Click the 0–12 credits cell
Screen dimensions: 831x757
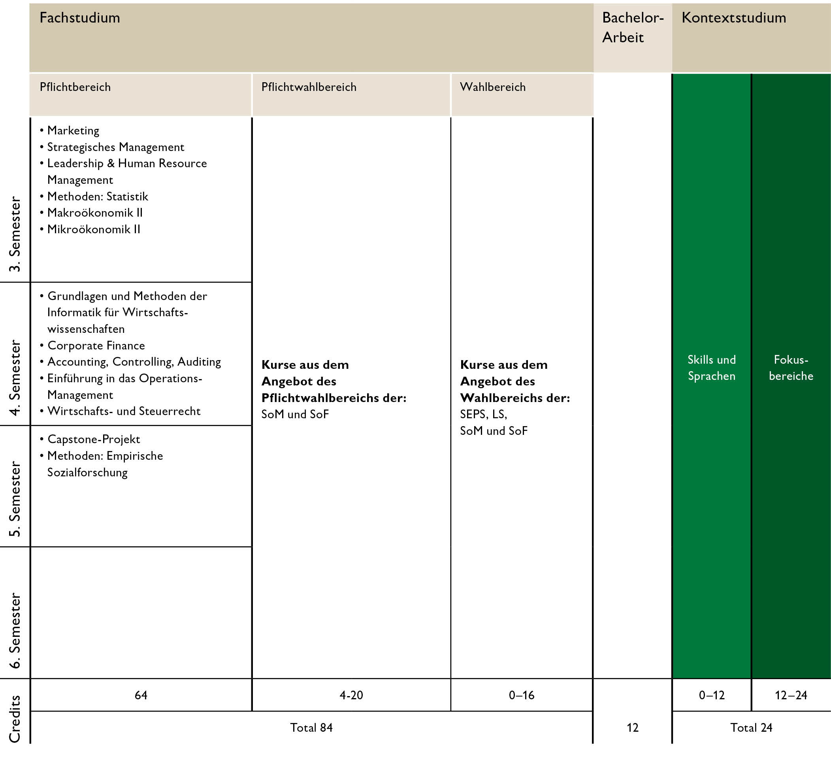[x=711, y=695]
